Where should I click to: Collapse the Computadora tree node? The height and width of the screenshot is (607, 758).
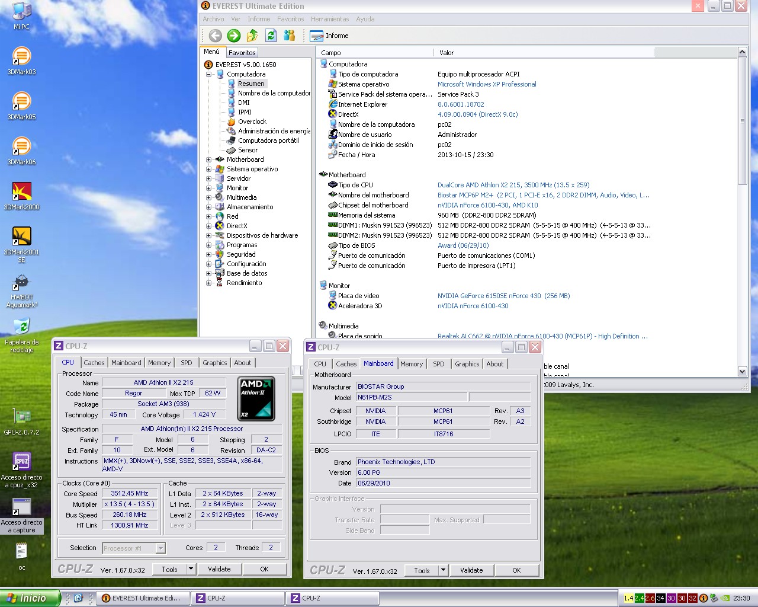(208, 74)
